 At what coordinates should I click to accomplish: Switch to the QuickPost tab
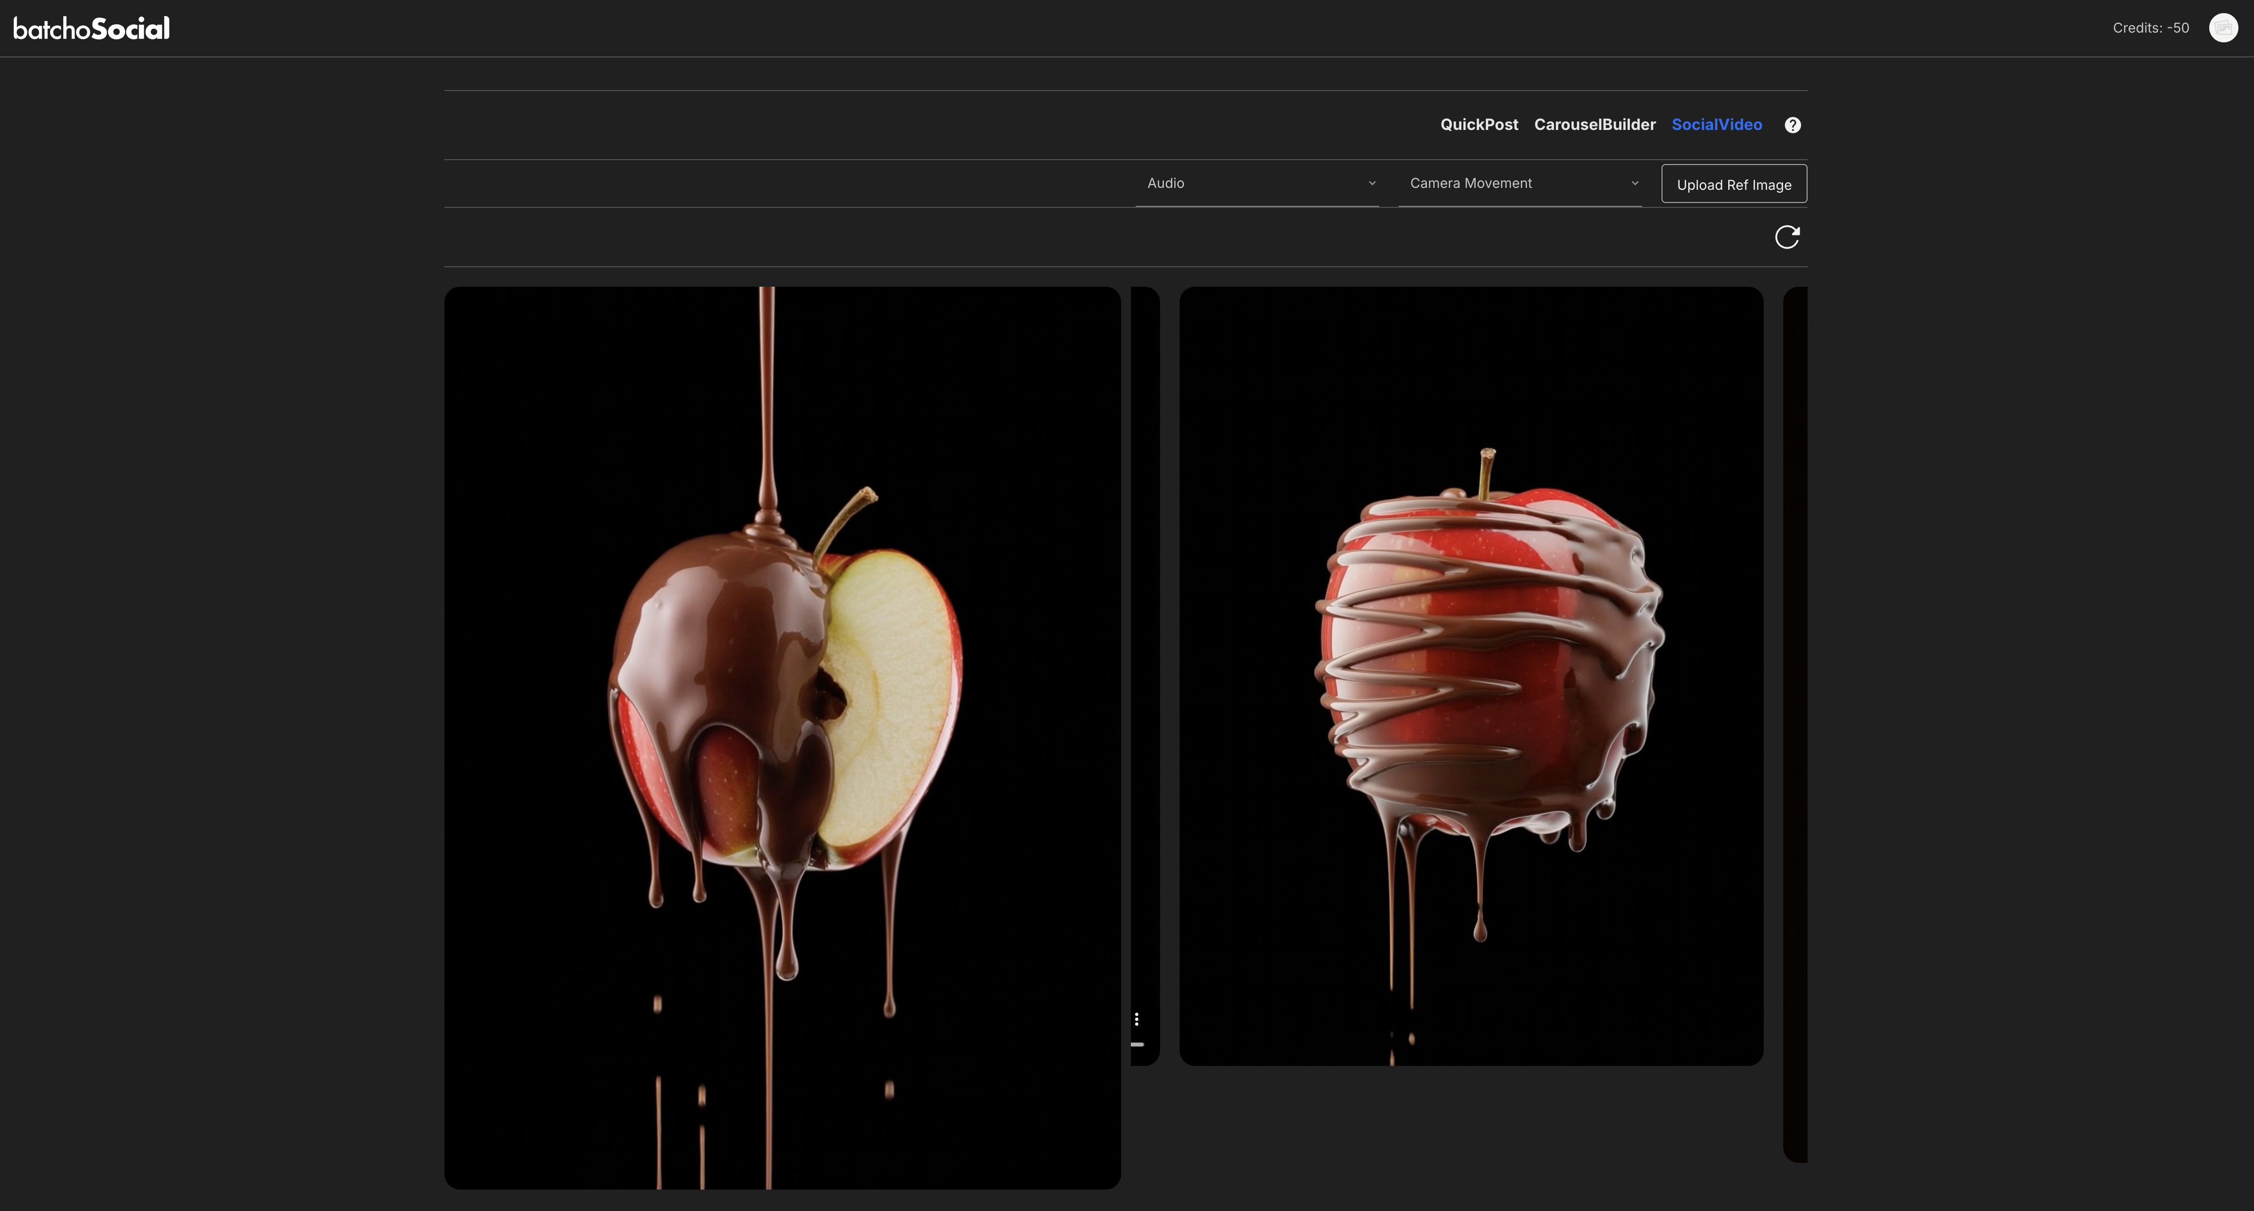pyautogui.click(x=1479, y=124)
